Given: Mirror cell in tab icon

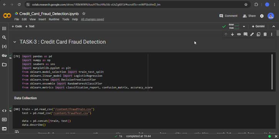Looking at the screenshot, I should (259, 34).
